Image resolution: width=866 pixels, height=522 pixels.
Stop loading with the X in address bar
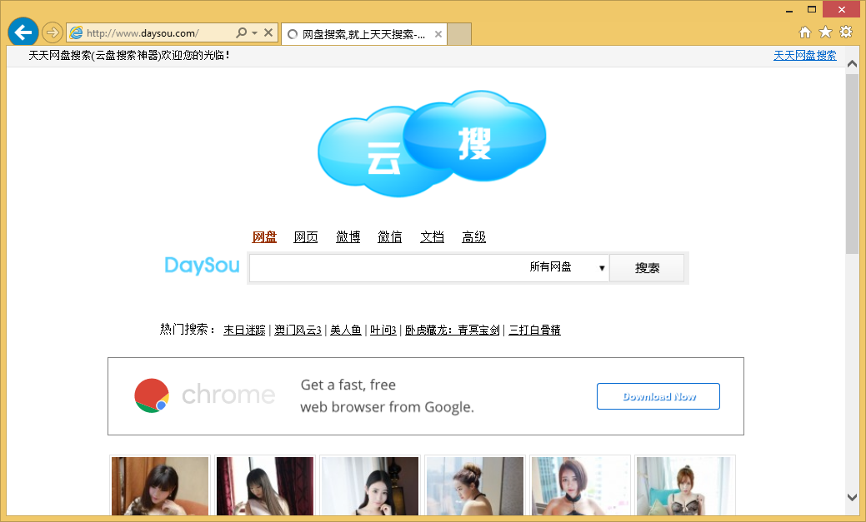coord(268,32)
